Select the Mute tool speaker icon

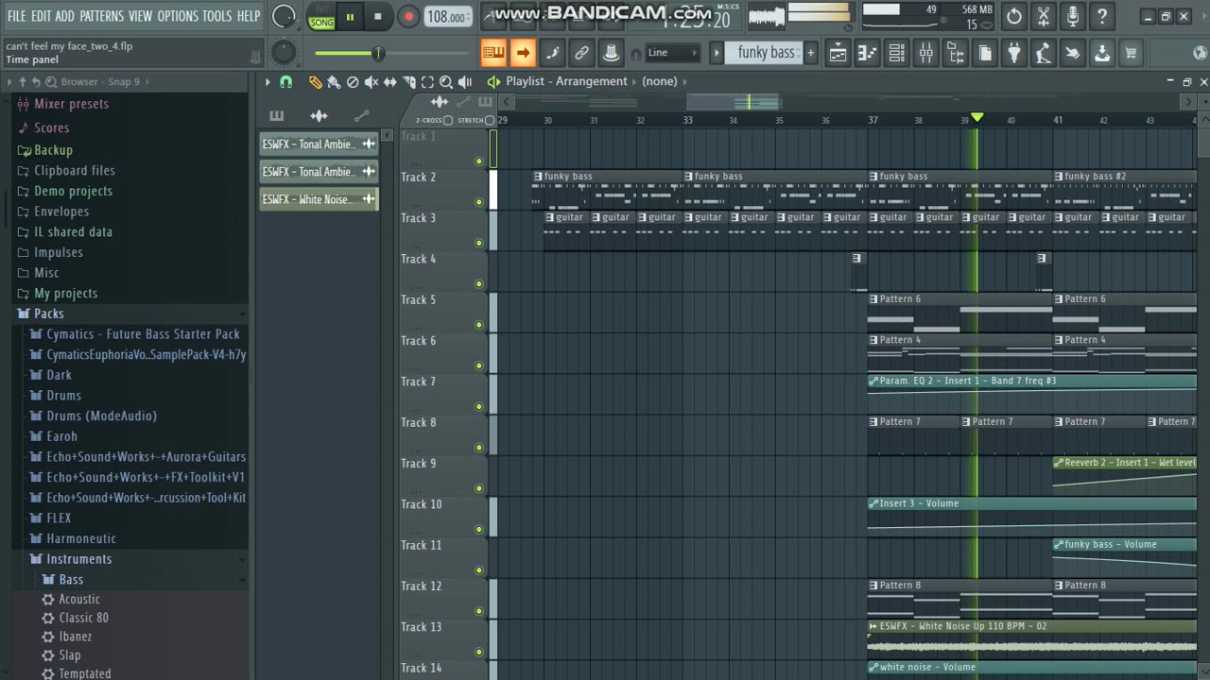[372, 82]
